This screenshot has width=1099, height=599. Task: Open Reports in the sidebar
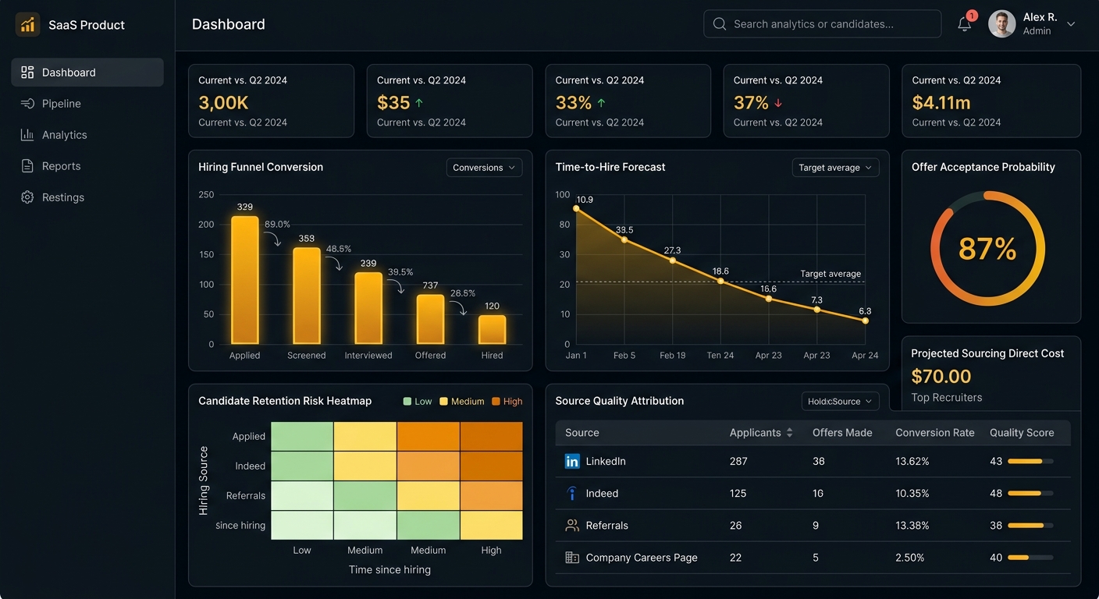click(87, 166)
